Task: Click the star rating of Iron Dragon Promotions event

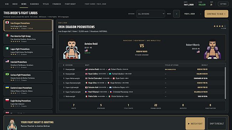Action: 220,26
